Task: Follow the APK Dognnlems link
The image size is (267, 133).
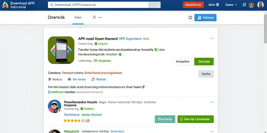Action: 130,39
